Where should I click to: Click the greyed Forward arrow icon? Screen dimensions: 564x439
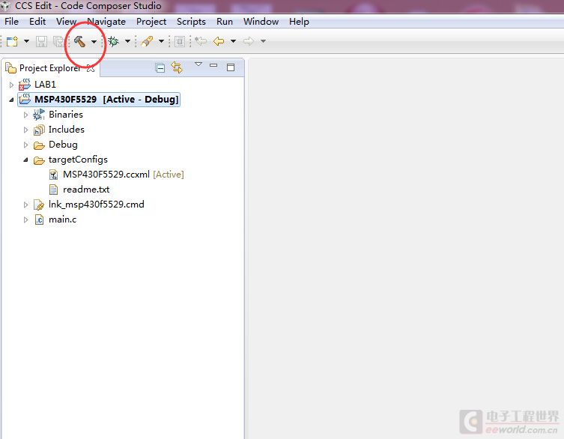[x=249, y=41]
